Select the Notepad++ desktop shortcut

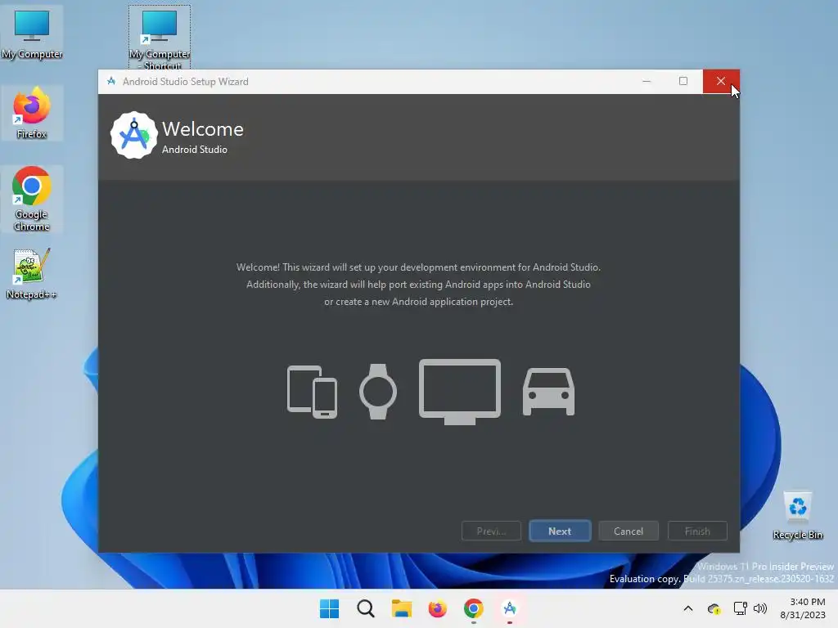coord(32,273)
